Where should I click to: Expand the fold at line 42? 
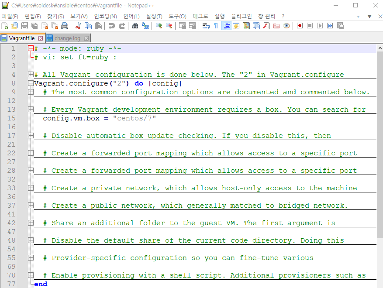(x=31, y=223)
